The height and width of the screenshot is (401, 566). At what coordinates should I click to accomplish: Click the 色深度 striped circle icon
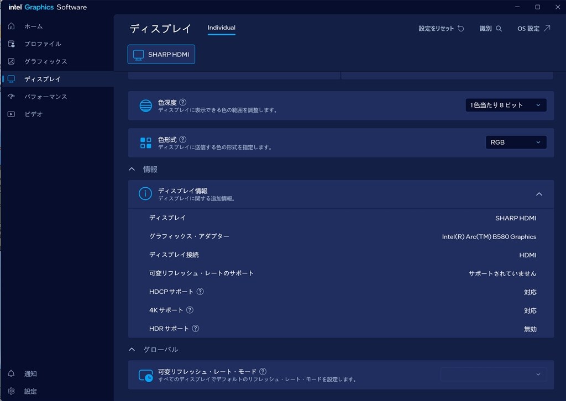(145, 105)
